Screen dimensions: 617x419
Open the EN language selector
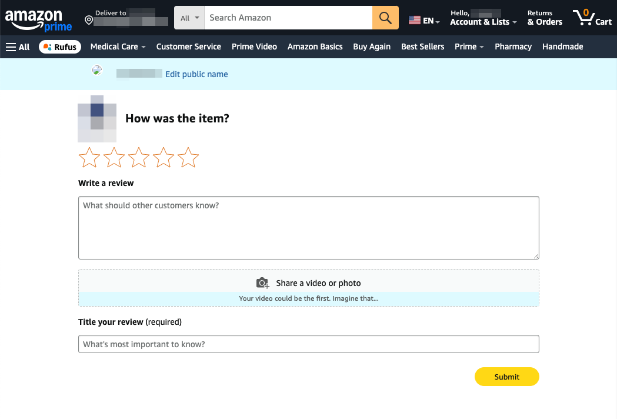tap(424, 21)
